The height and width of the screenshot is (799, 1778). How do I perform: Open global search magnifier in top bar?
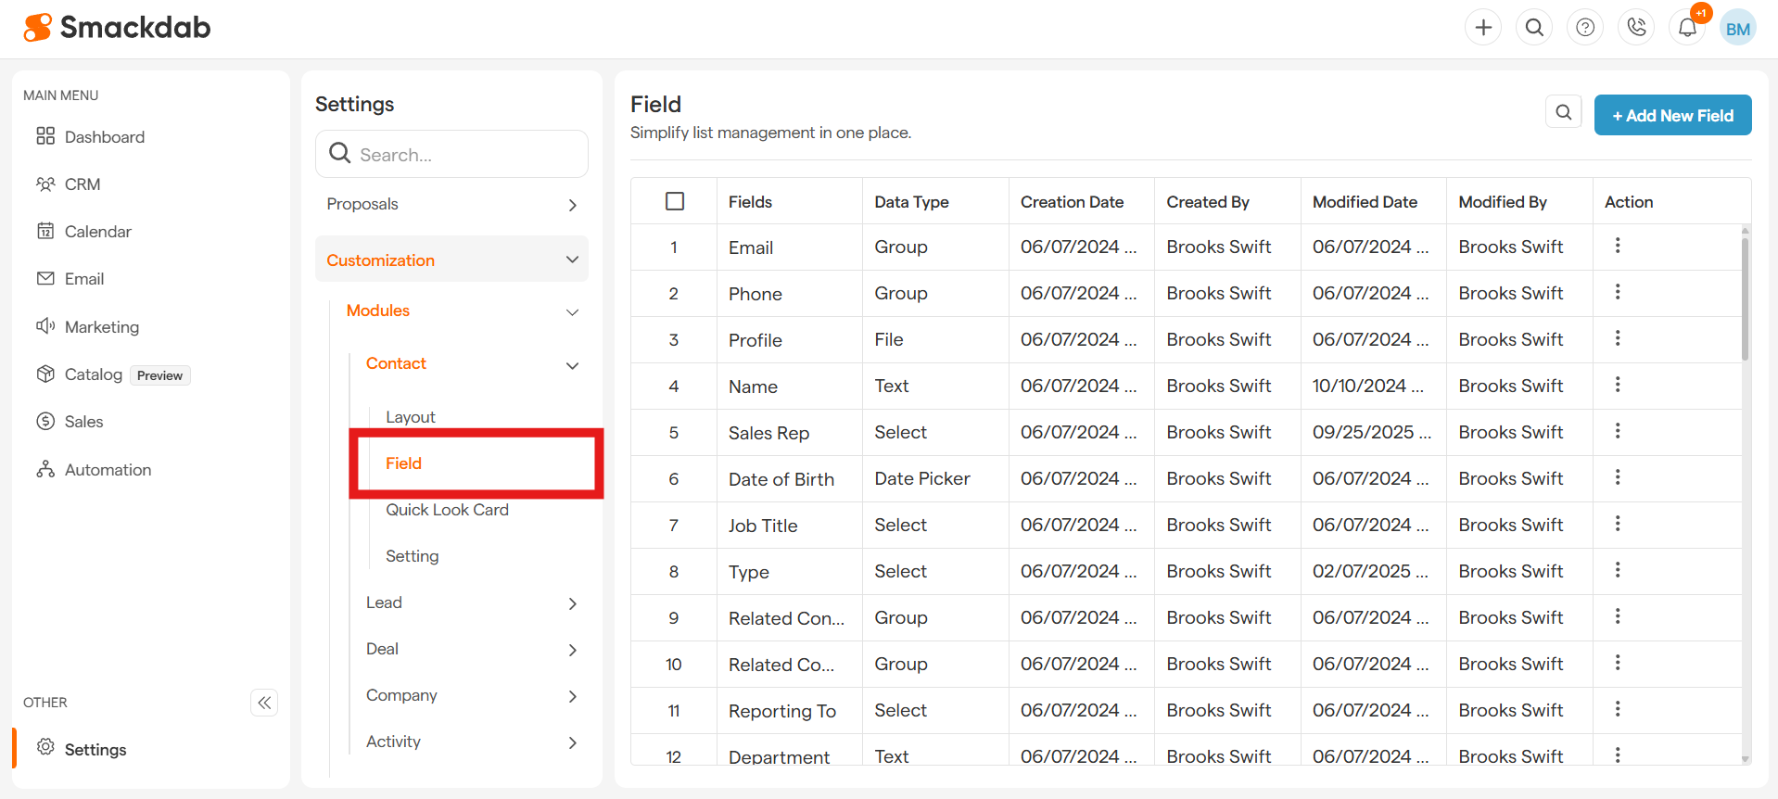pos(1534,28)
